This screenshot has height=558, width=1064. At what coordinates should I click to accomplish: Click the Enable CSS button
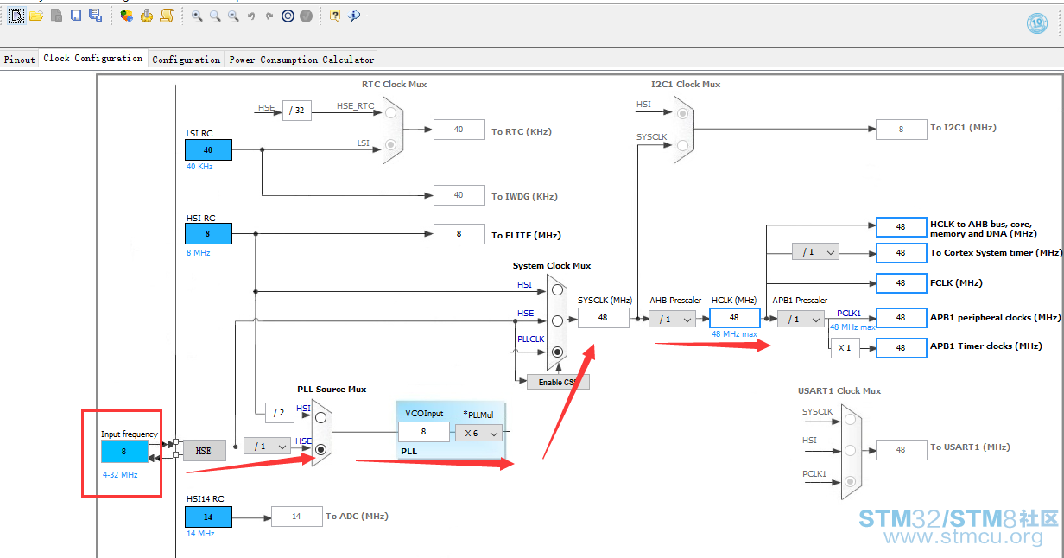(x=558, y=382)
